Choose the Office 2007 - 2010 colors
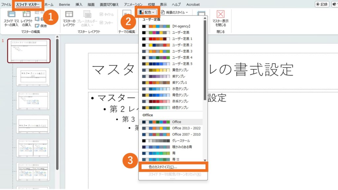The image size is (338, 190). (x=171, y=135)
